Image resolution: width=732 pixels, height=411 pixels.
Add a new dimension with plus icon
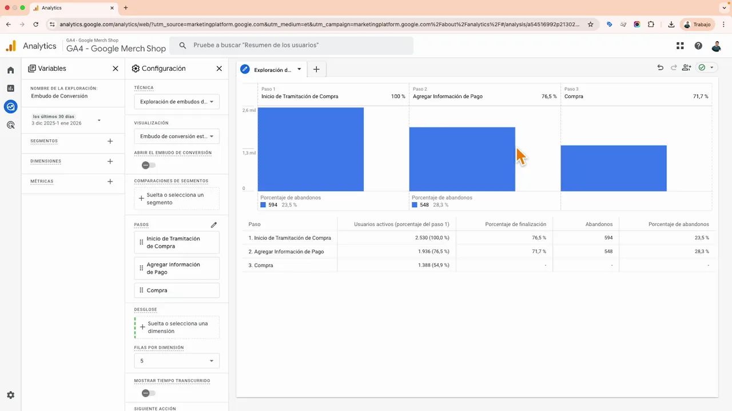110,162
